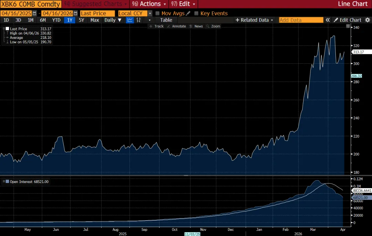Open the Local CCY dropdown arrow
Image resolution: width=372 pixels, height=236 pixels.
[x=150, y=13]
